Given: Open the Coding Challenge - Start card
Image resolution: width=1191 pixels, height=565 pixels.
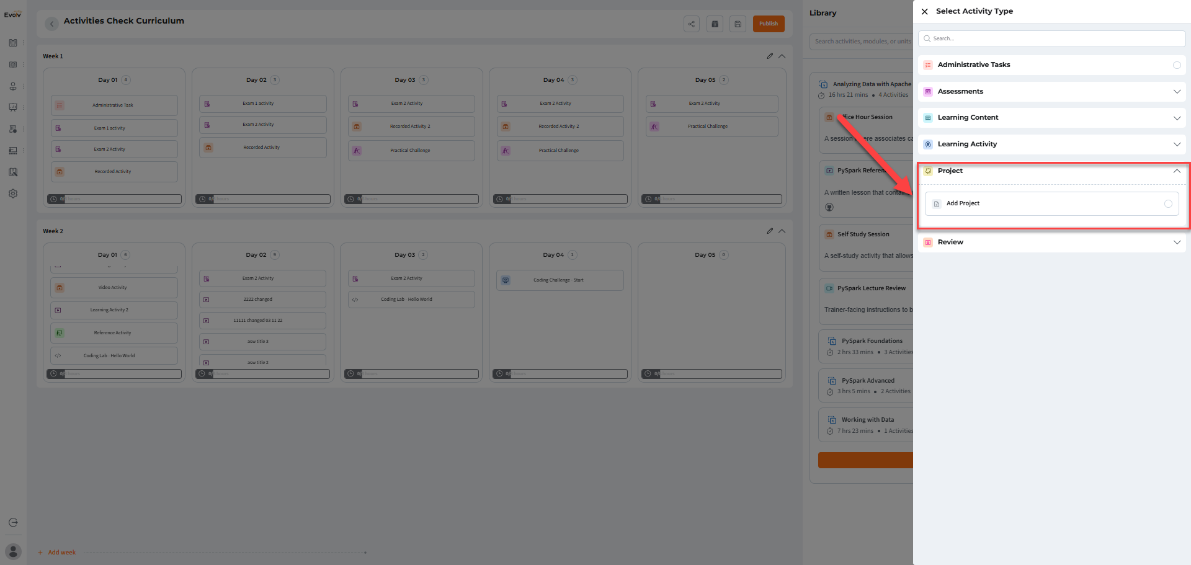Looking at the screenshot, I should click(560, 280).
